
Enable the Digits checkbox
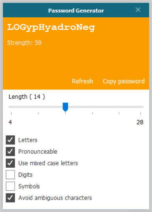click(x=10, y=175)
